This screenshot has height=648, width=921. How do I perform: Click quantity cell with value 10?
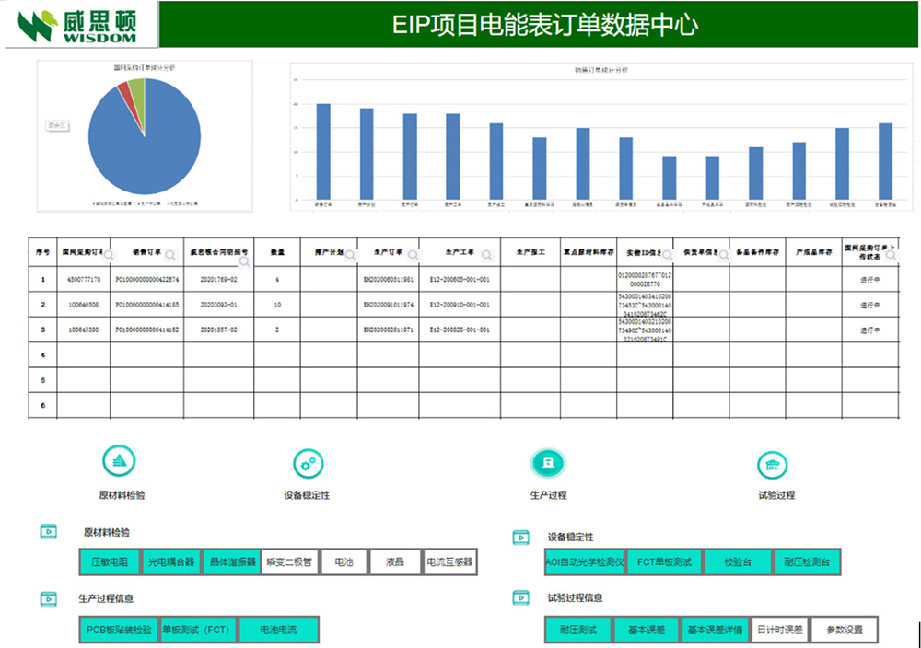point(277,305)
